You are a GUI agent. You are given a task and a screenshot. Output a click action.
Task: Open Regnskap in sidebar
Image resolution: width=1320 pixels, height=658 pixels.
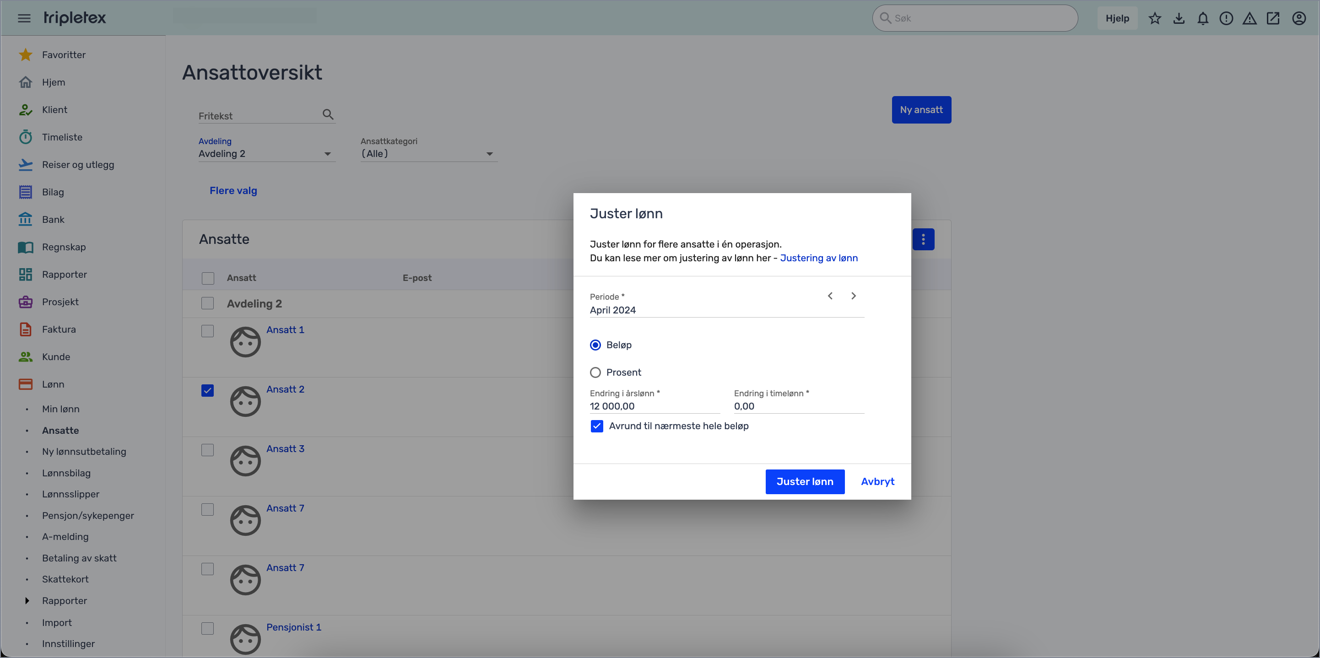click(64, 247)
